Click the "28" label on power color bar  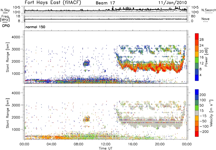[x=201, y=40]
